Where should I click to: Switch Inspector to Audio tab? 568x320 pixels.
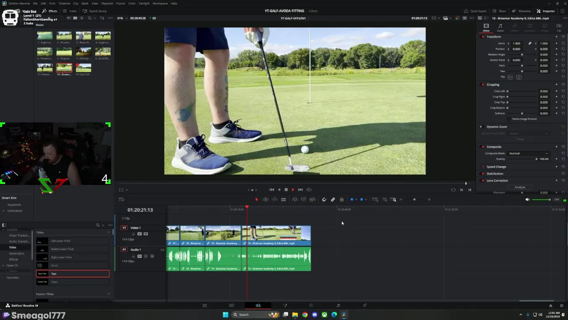(500, 28)
